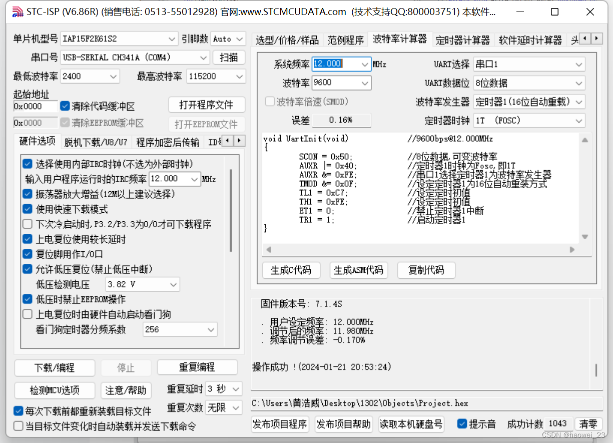Toggle 低压时禁止EEPROM操作 checkbox

point(28,299)
